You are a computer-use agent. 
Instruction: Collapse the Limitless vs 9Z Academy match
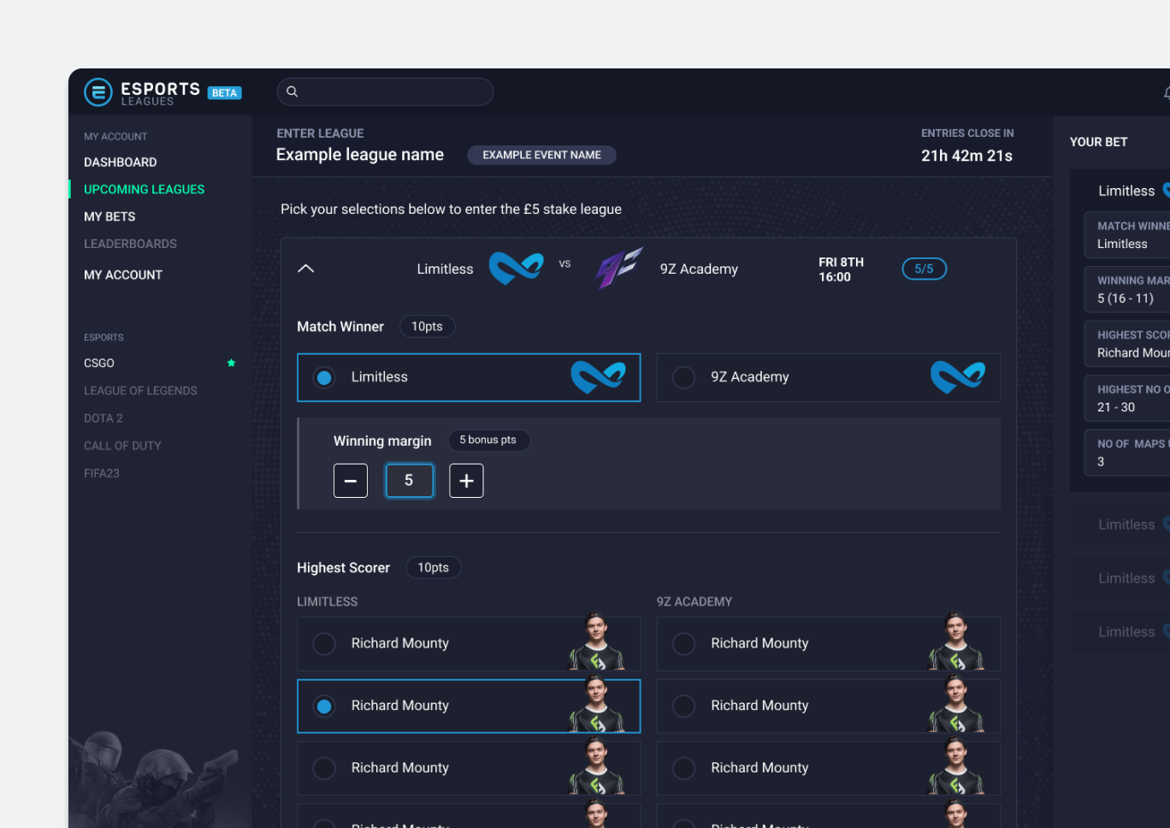click(305, 269)
